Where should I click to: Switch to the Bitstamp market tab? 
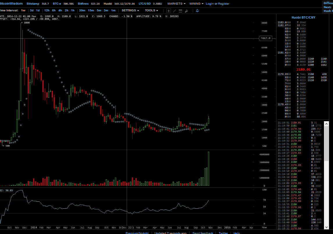click(x=33, y=3)
